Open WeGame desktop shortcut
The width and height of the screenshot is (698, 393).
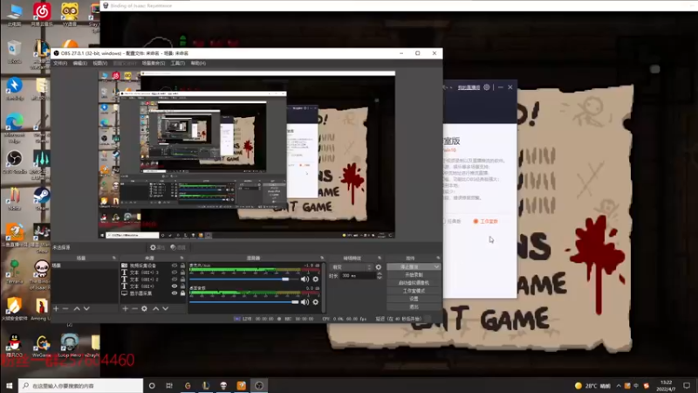pos(42,346)
